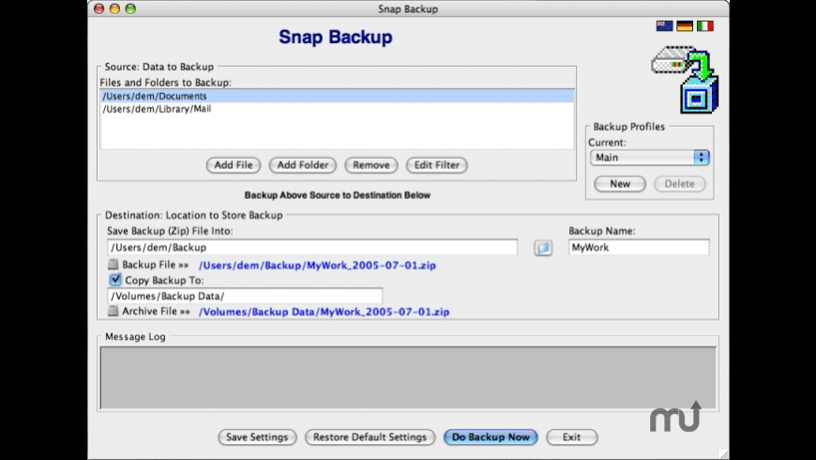Viewport: 816px width, 460px height.
Task: Click the Backup Name field containing MyWork
Action: 639,248
